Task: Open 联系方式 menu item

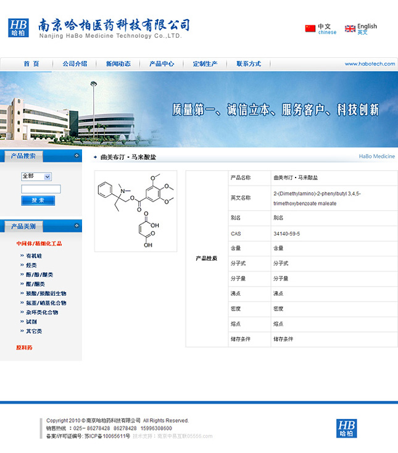Action: (x=249, y=64)
